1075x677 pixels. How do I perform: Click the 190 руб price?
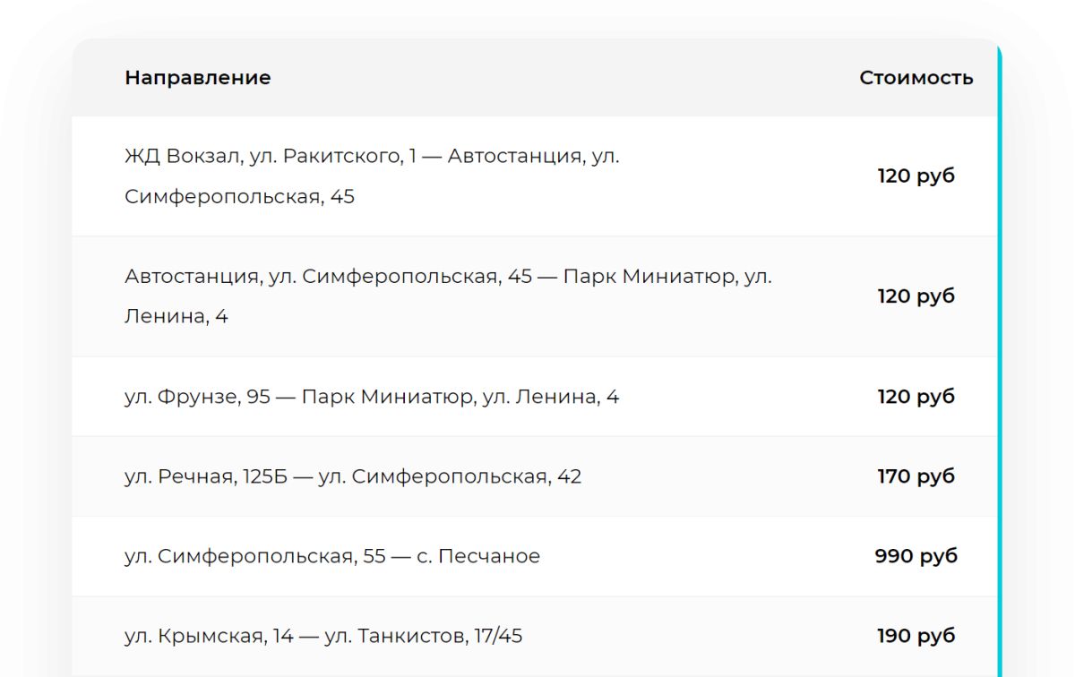click(916, 637)
